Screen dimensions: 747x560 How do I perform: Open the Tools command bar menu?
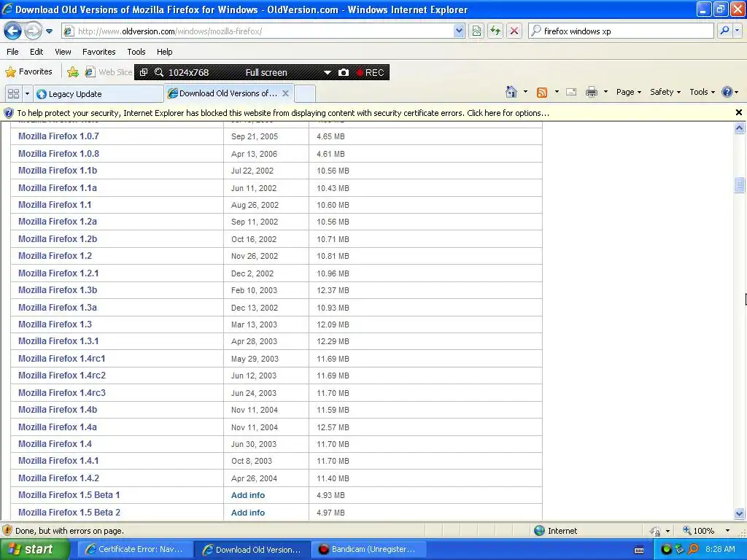point(703,92)
